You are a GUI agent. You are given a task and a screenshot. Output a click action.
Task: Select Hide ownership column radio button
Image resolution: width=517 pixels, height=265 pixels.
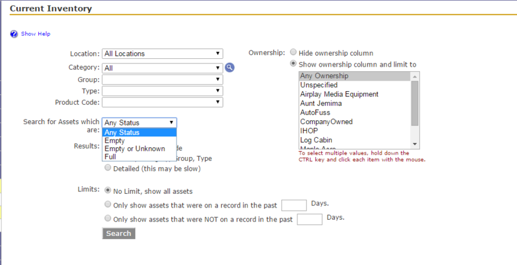click(293, 52)
